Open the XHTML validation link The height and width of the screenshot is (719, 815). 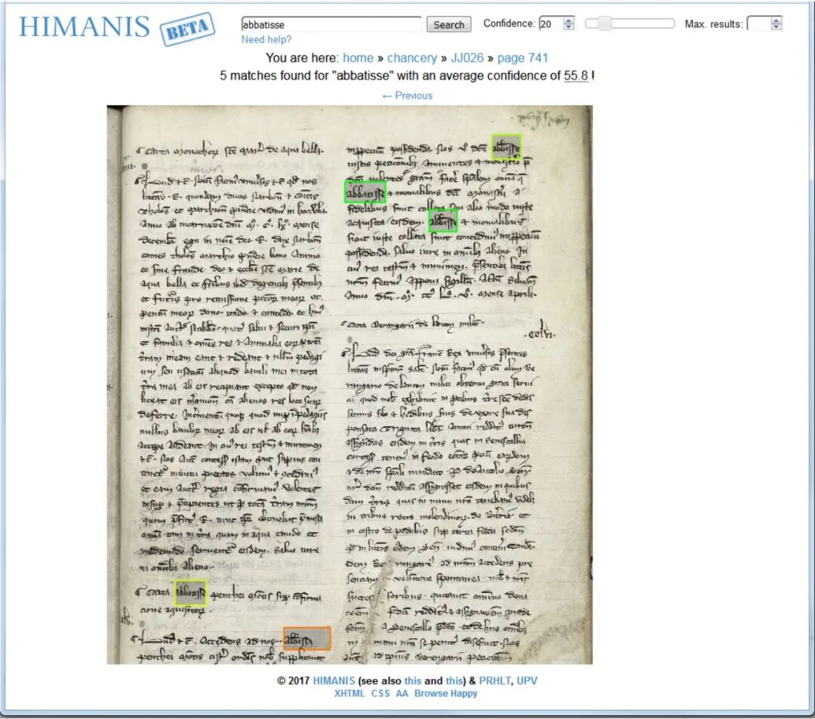tap(349, 693)
